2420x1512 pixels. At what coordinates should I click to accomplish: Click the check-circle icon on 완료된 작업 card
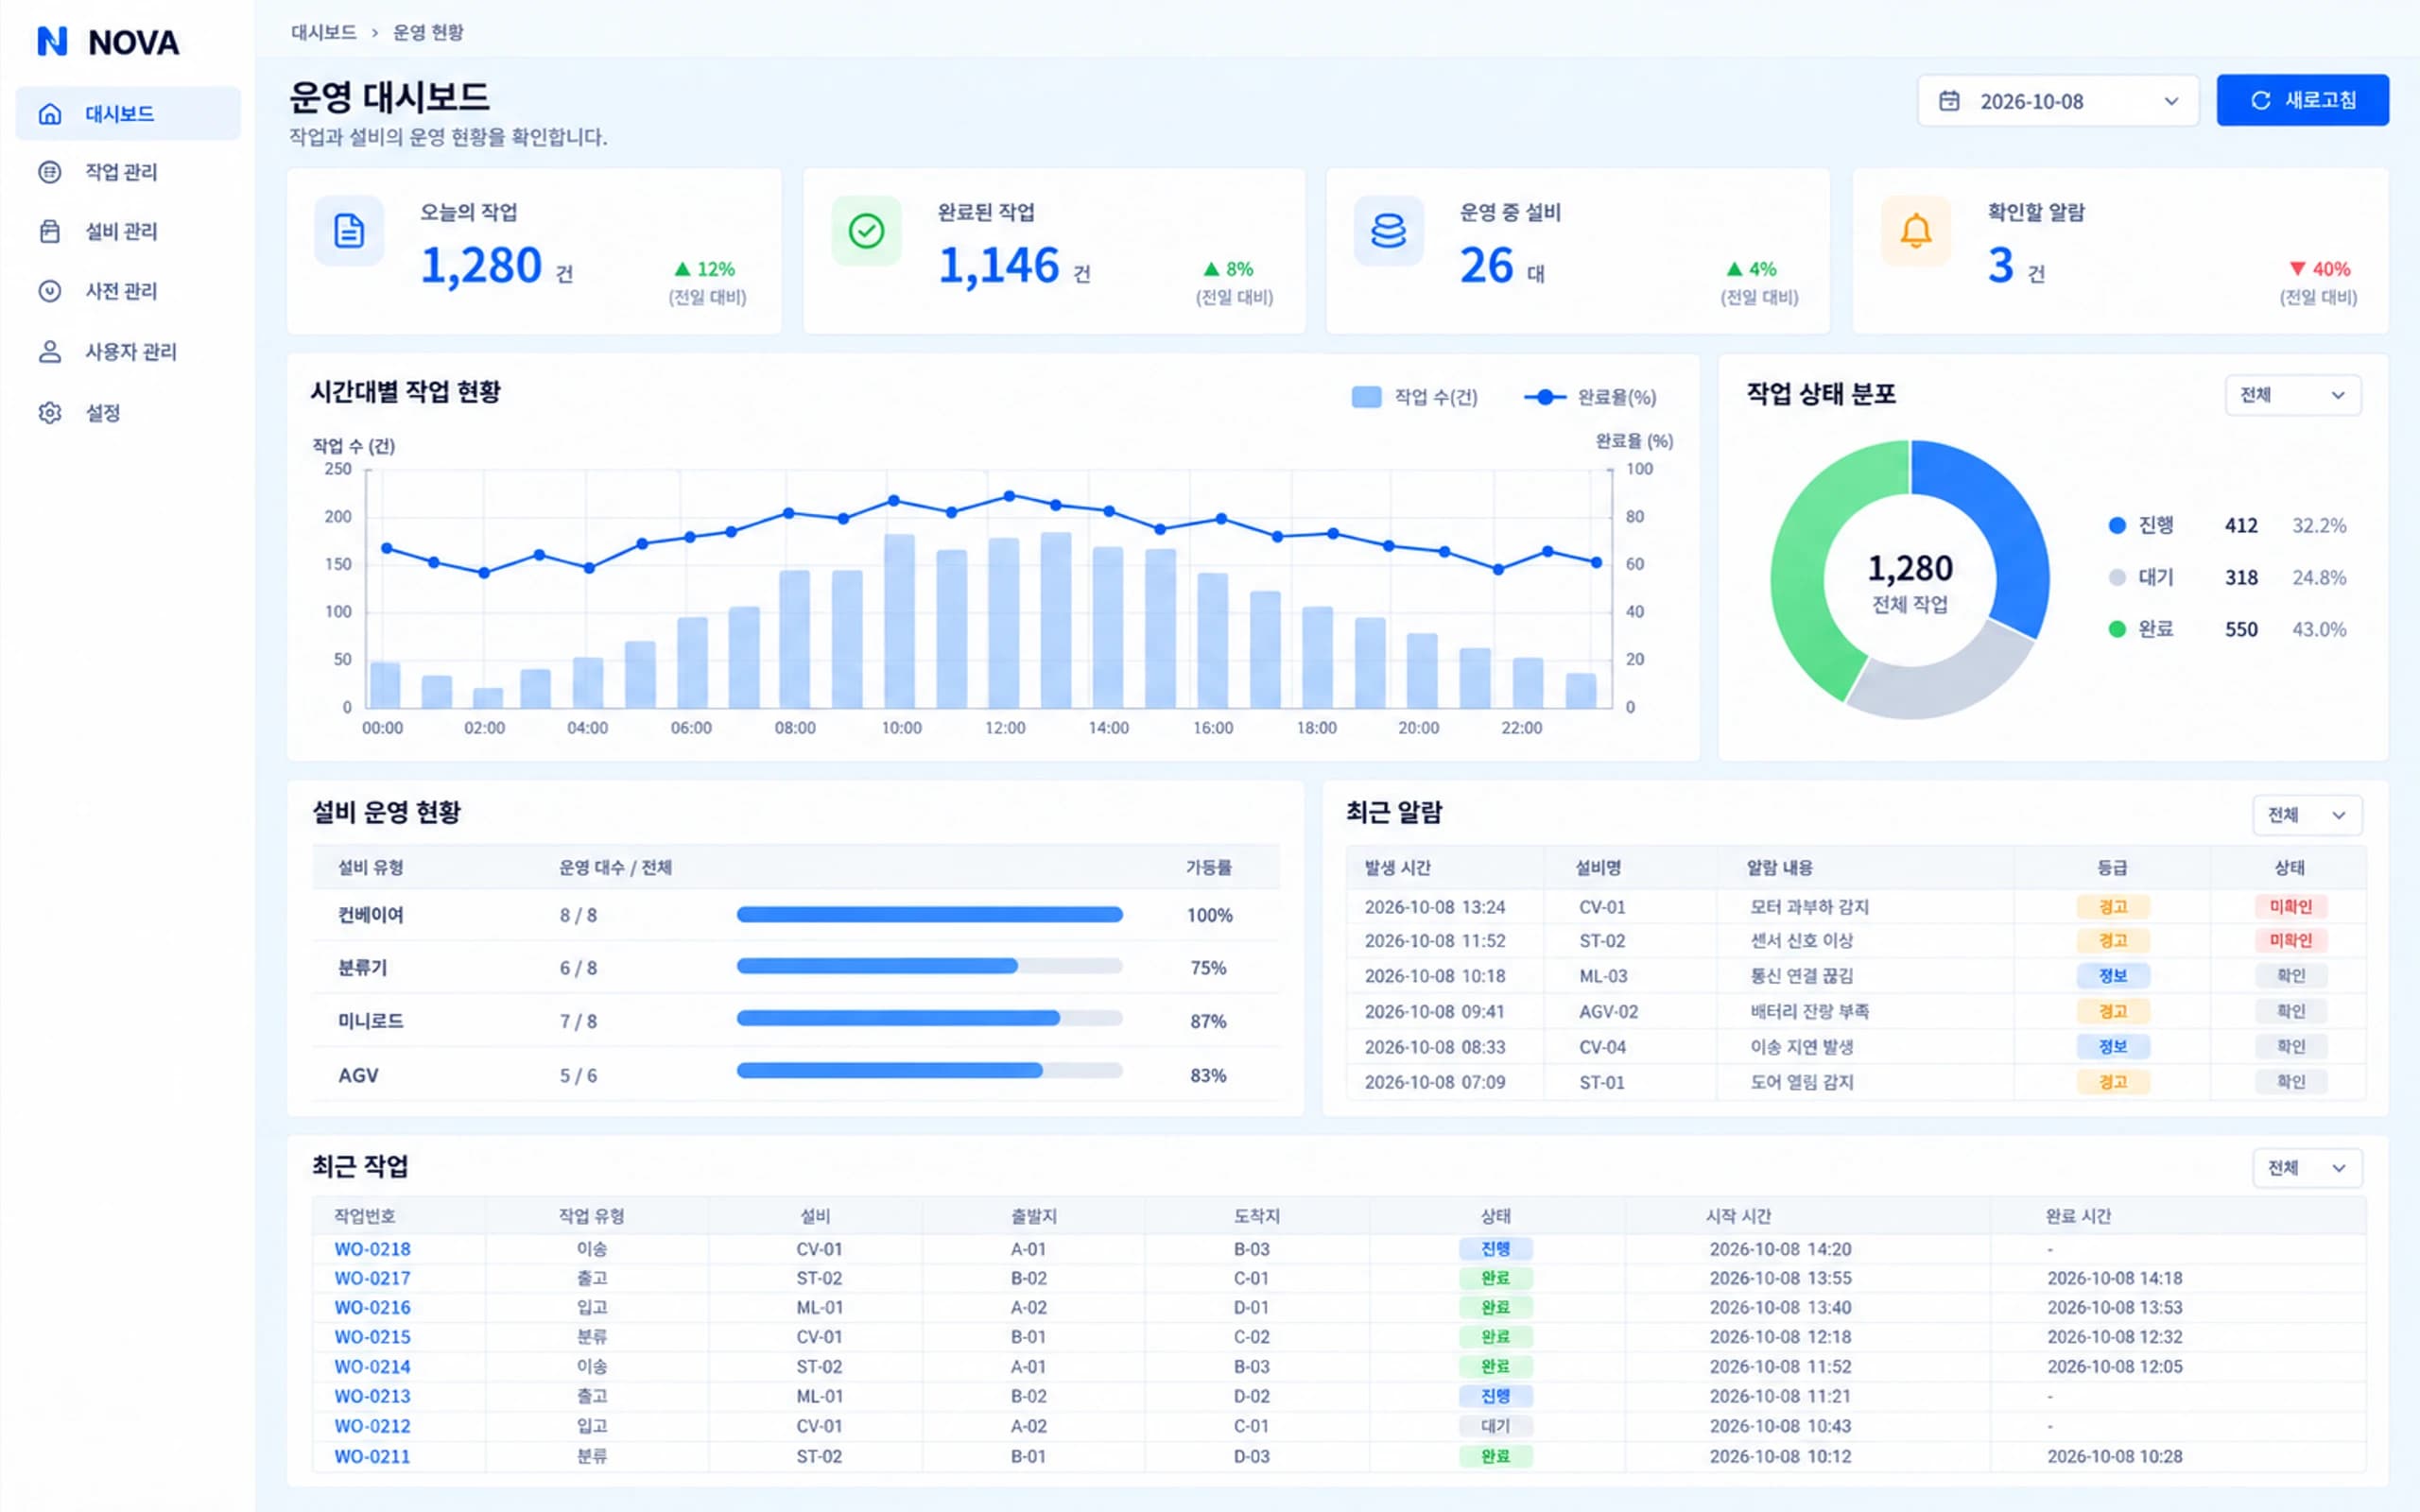866,231
